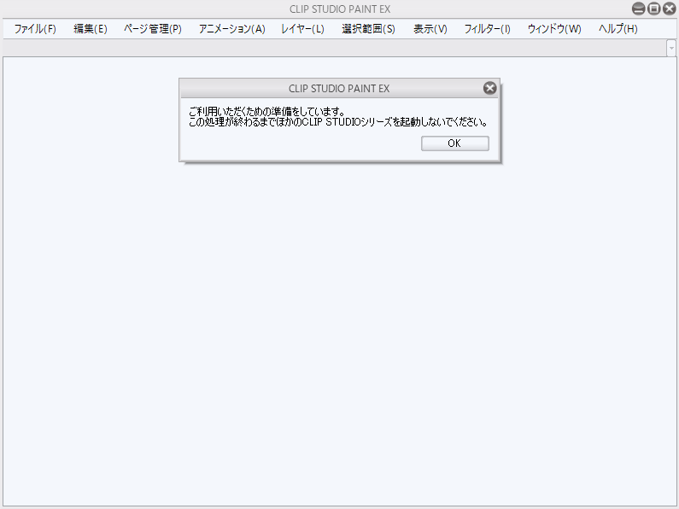Close the main CLIP STUDIO PAINT window
679x509 pixels.
(x=670, y=9)
